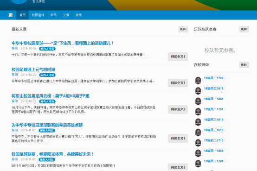
Task: Open the badge icon beside 17级初二1713
Action: 198,143
